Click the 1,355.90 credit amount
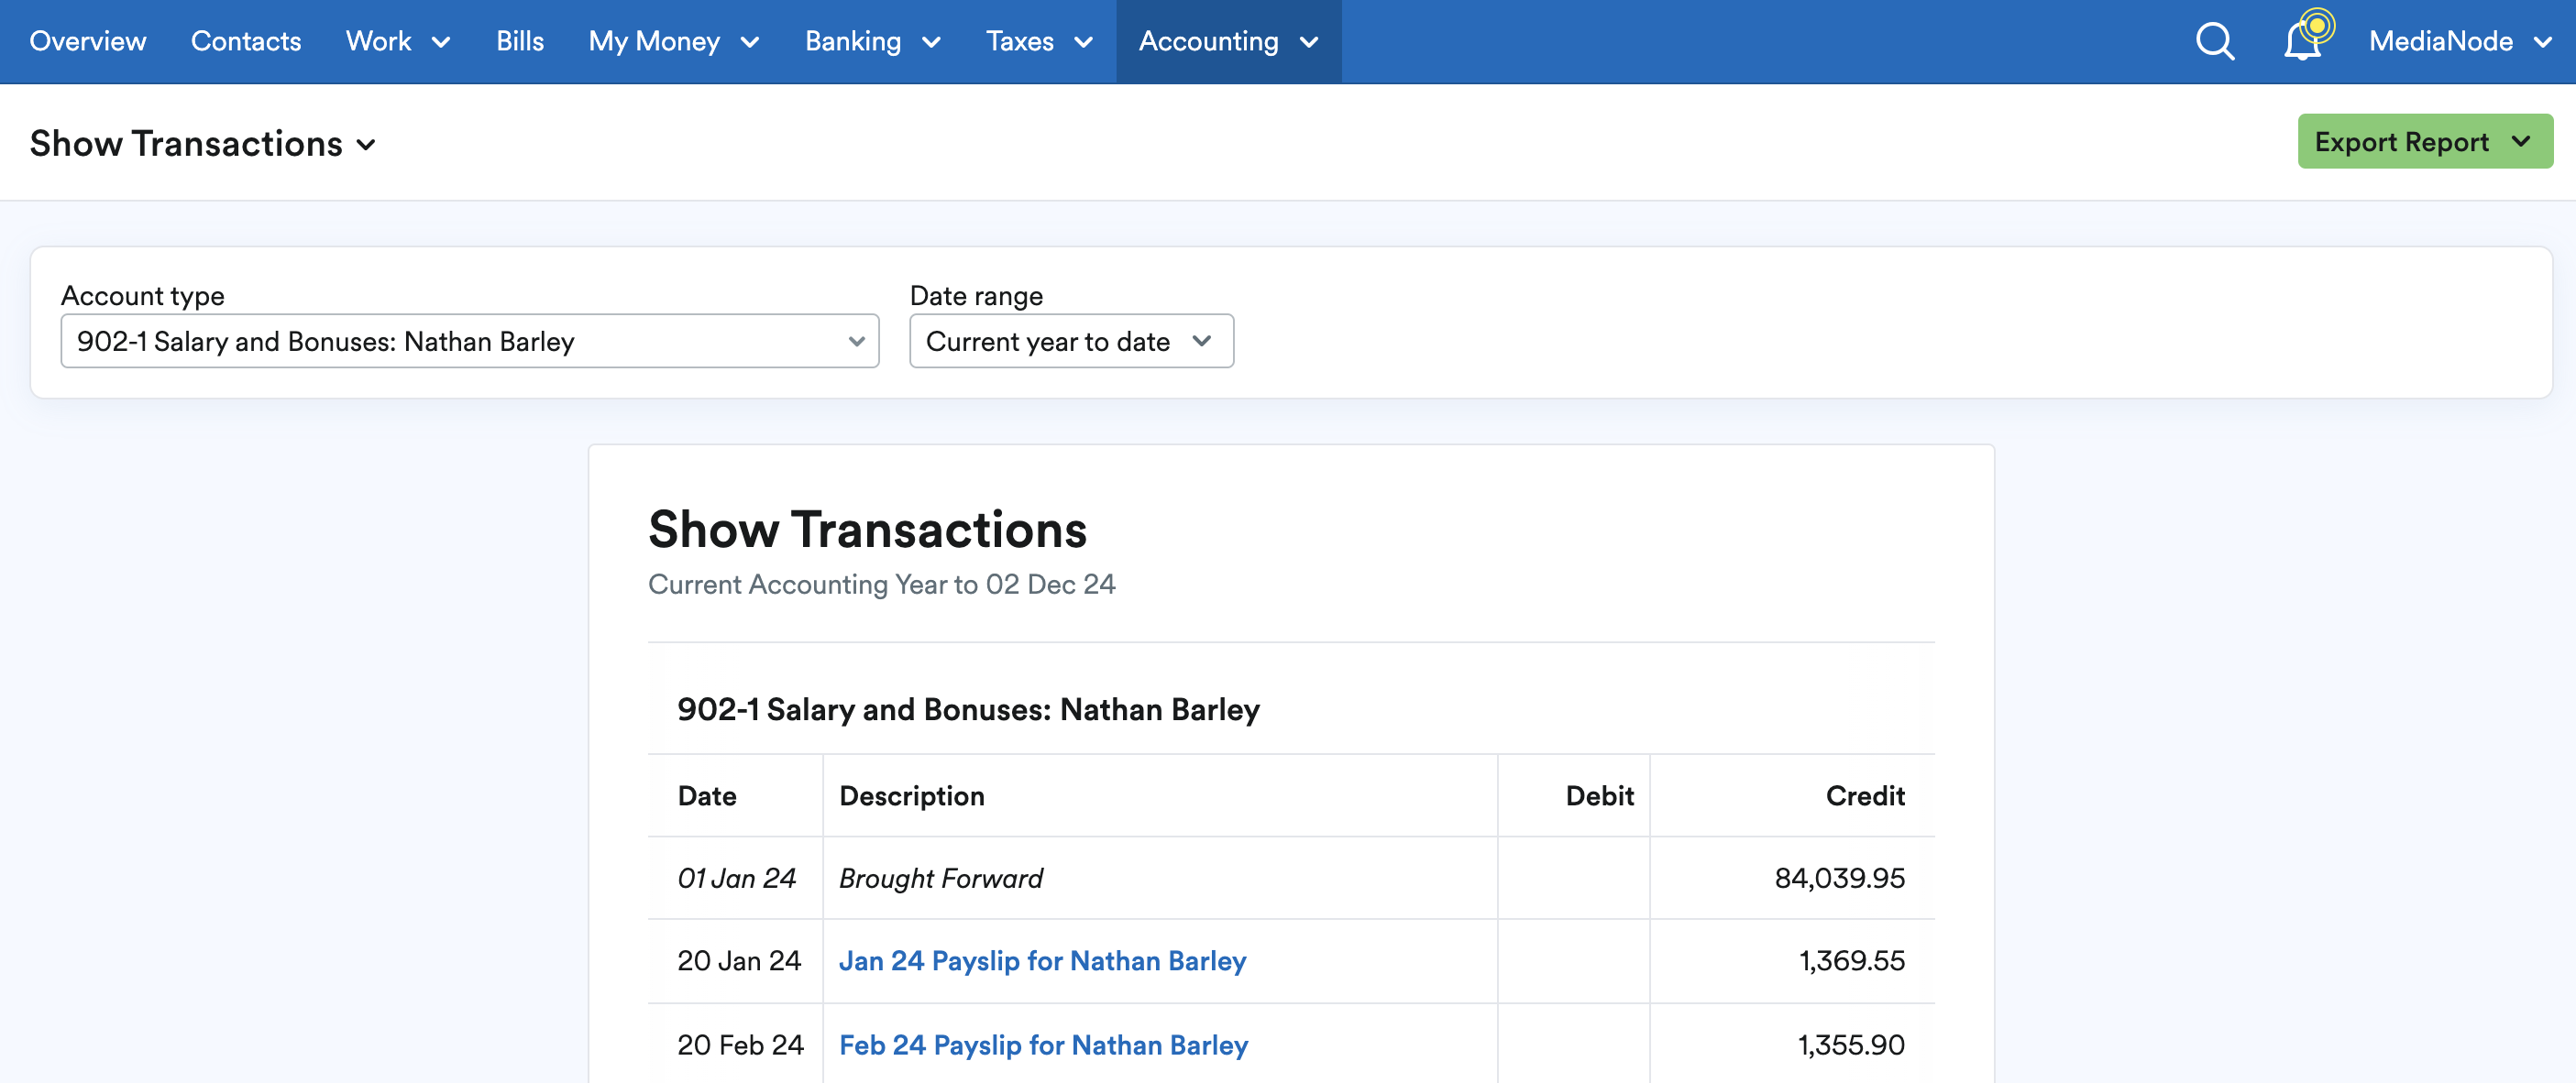2576x1083 pixels. pos(1851,1044)
